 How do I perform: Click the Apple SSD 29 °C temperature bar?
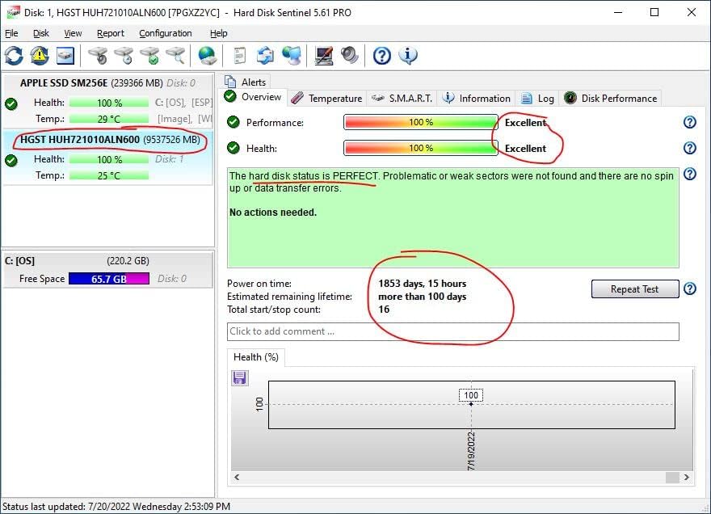coord(109,119)
